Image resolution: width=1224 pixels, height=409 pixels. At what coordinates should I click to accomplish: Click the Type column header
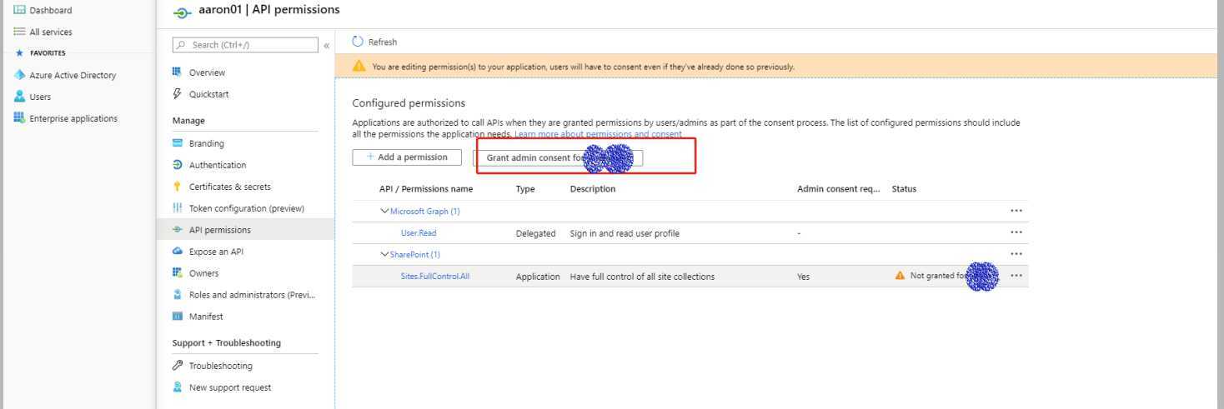click(x=525, y=189)
